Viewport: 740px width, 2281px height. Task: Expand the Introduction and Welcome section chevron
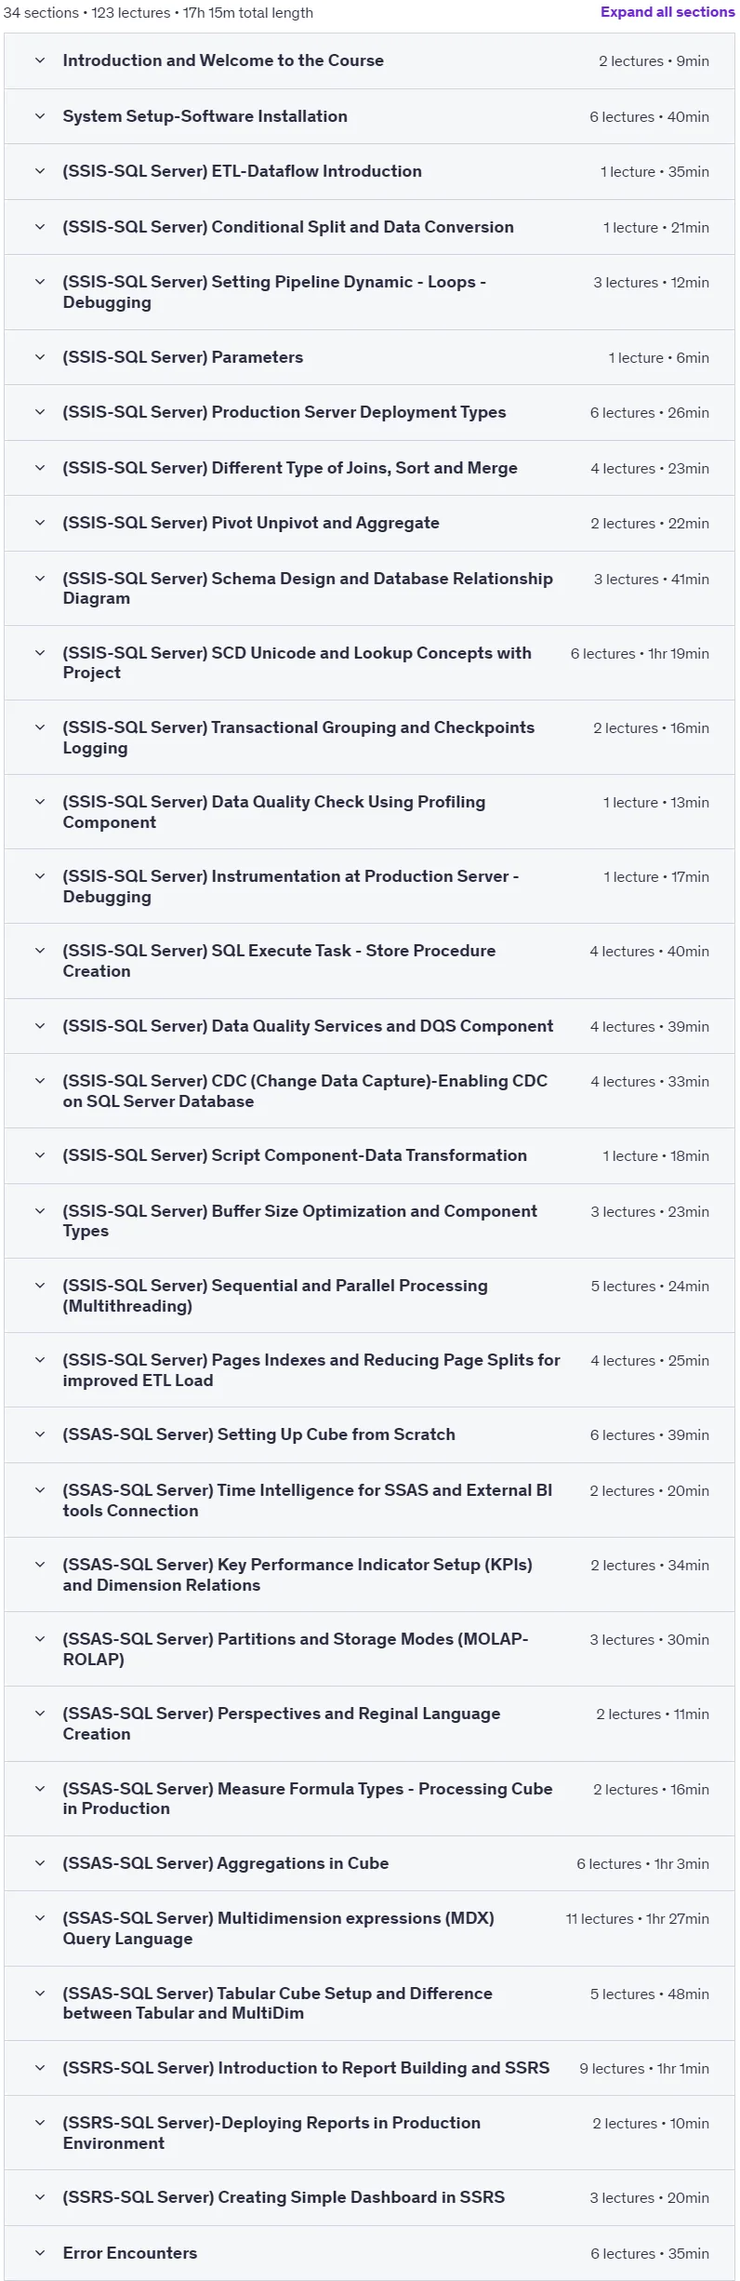pyautogui.click(x=40, y=60)
